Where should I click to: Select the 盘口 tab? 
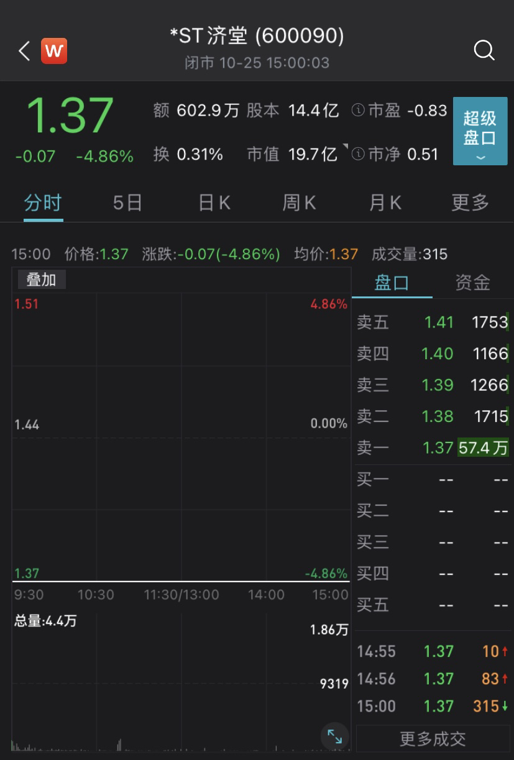tap(392, 283)
